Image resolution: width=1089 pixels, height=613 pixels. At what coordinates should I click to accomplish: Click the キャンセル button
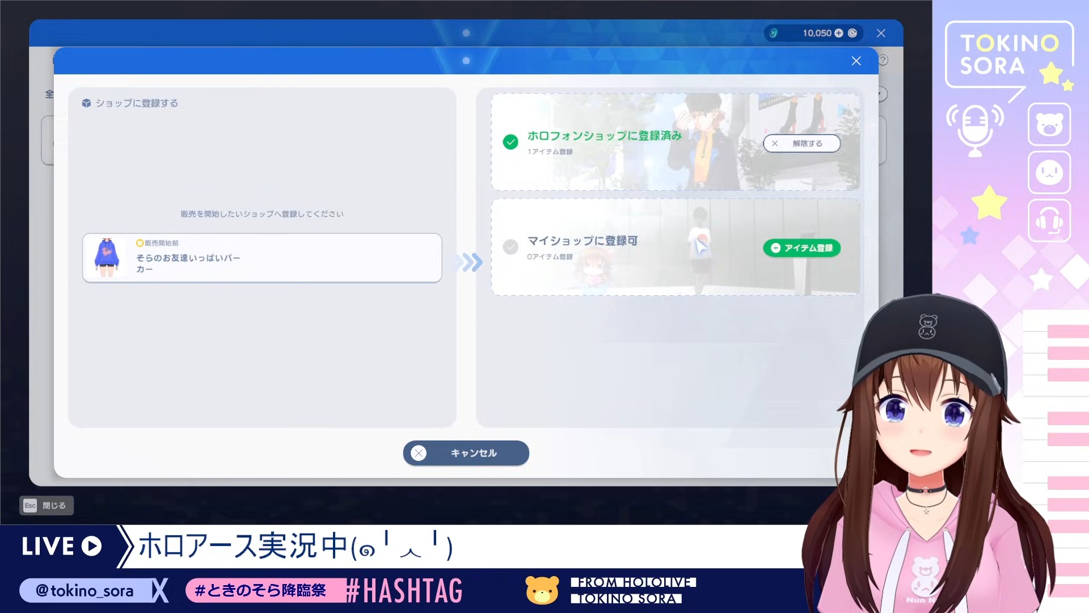pyautogui.click(x=466, y=453)
